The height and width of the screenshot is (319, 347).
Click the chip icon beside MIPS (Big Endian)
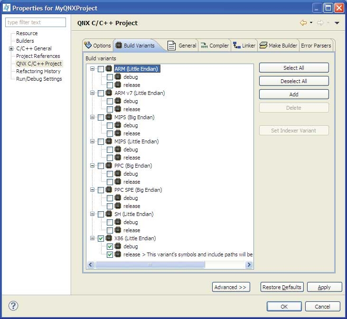pyautogui.click(x=109, y=117)
